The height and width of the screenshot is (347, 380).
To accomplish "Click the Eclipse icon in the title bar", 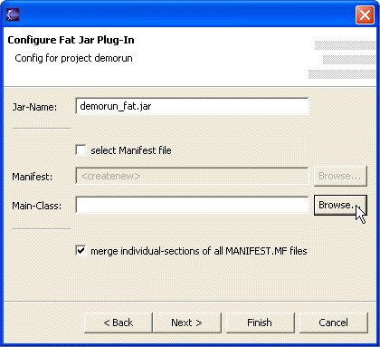I will point(13,14).
